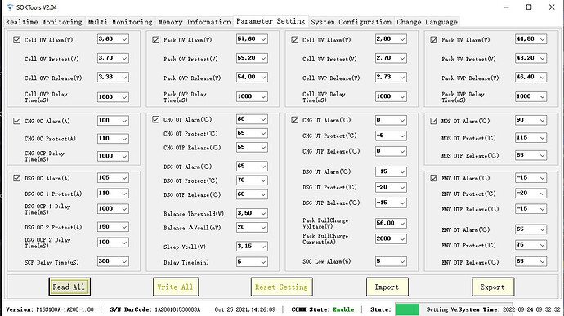Image resolution: width=564 pixels, height=316 pixels.
Task: Toggle the ENV UT Alarm checkbox
Action: pos(433,178)
